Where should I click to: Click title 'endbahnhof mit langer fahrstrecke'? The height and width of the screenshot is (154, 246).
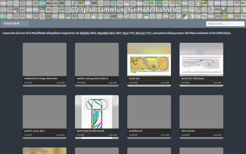tap(41, 78)
